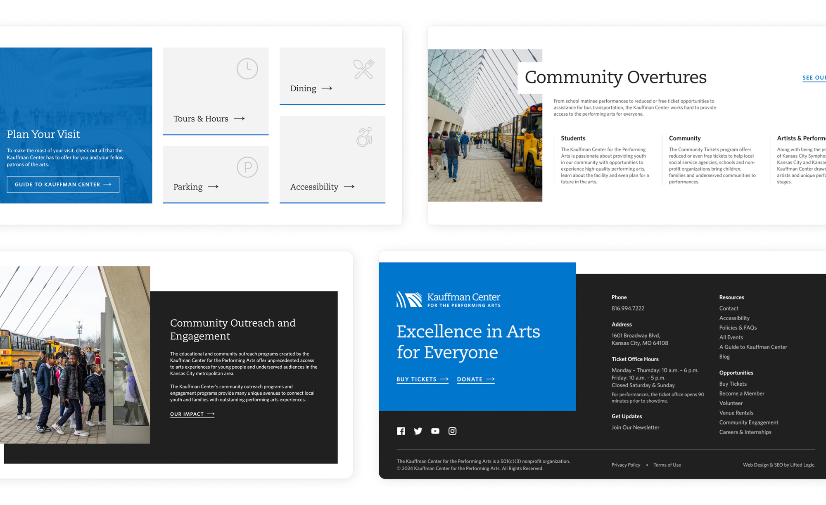Click the Artists & Performers column heading
Image resolution: width=826 pixels, height=505 pixels.
coord(801,138)
